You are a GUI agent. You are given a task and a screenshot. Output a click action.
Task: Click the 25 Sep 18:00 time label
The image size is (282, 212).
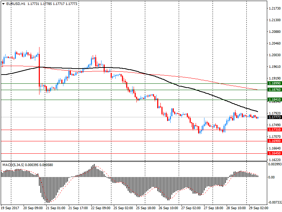(x=146, y=208)
